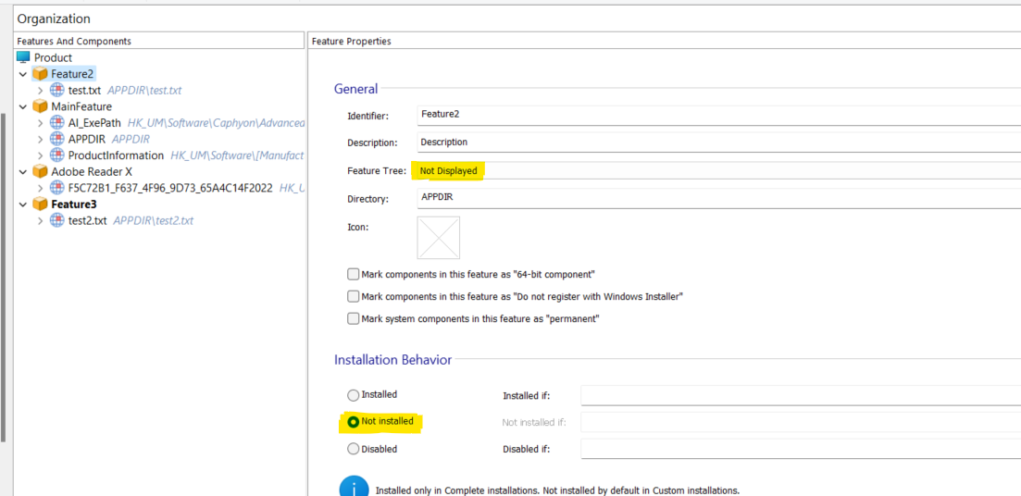This screenshot has width=1021, height=496.
Task: Click the Adobe Reader X package icon
Action: (40, 171)
